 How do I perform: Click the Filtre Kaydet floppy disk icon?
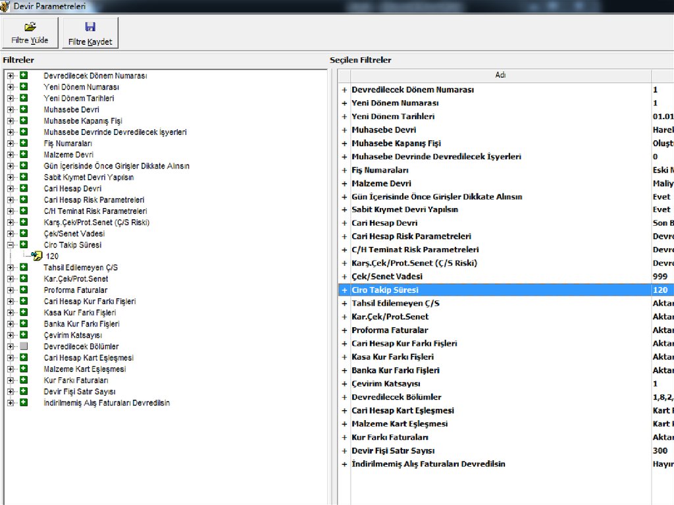coord(90,27)
